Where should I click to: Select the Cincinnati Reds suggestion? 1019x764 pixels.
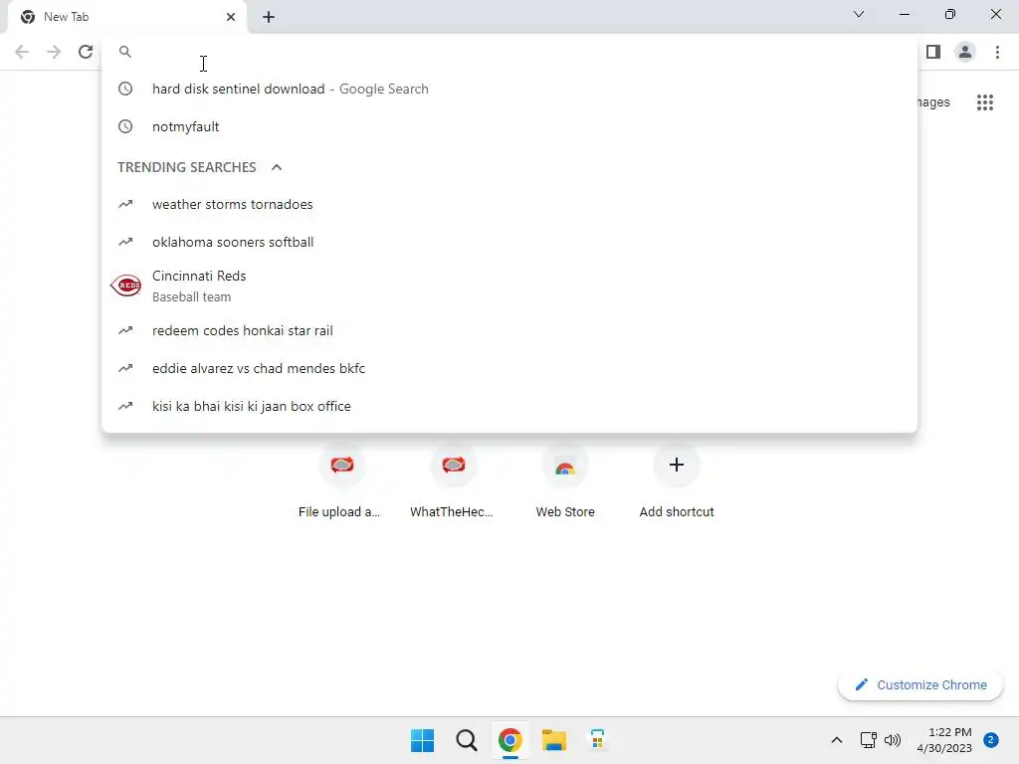click(x=509, y=286)
